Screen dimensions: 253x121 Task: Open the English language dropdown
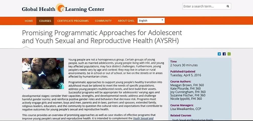point(151,21)
